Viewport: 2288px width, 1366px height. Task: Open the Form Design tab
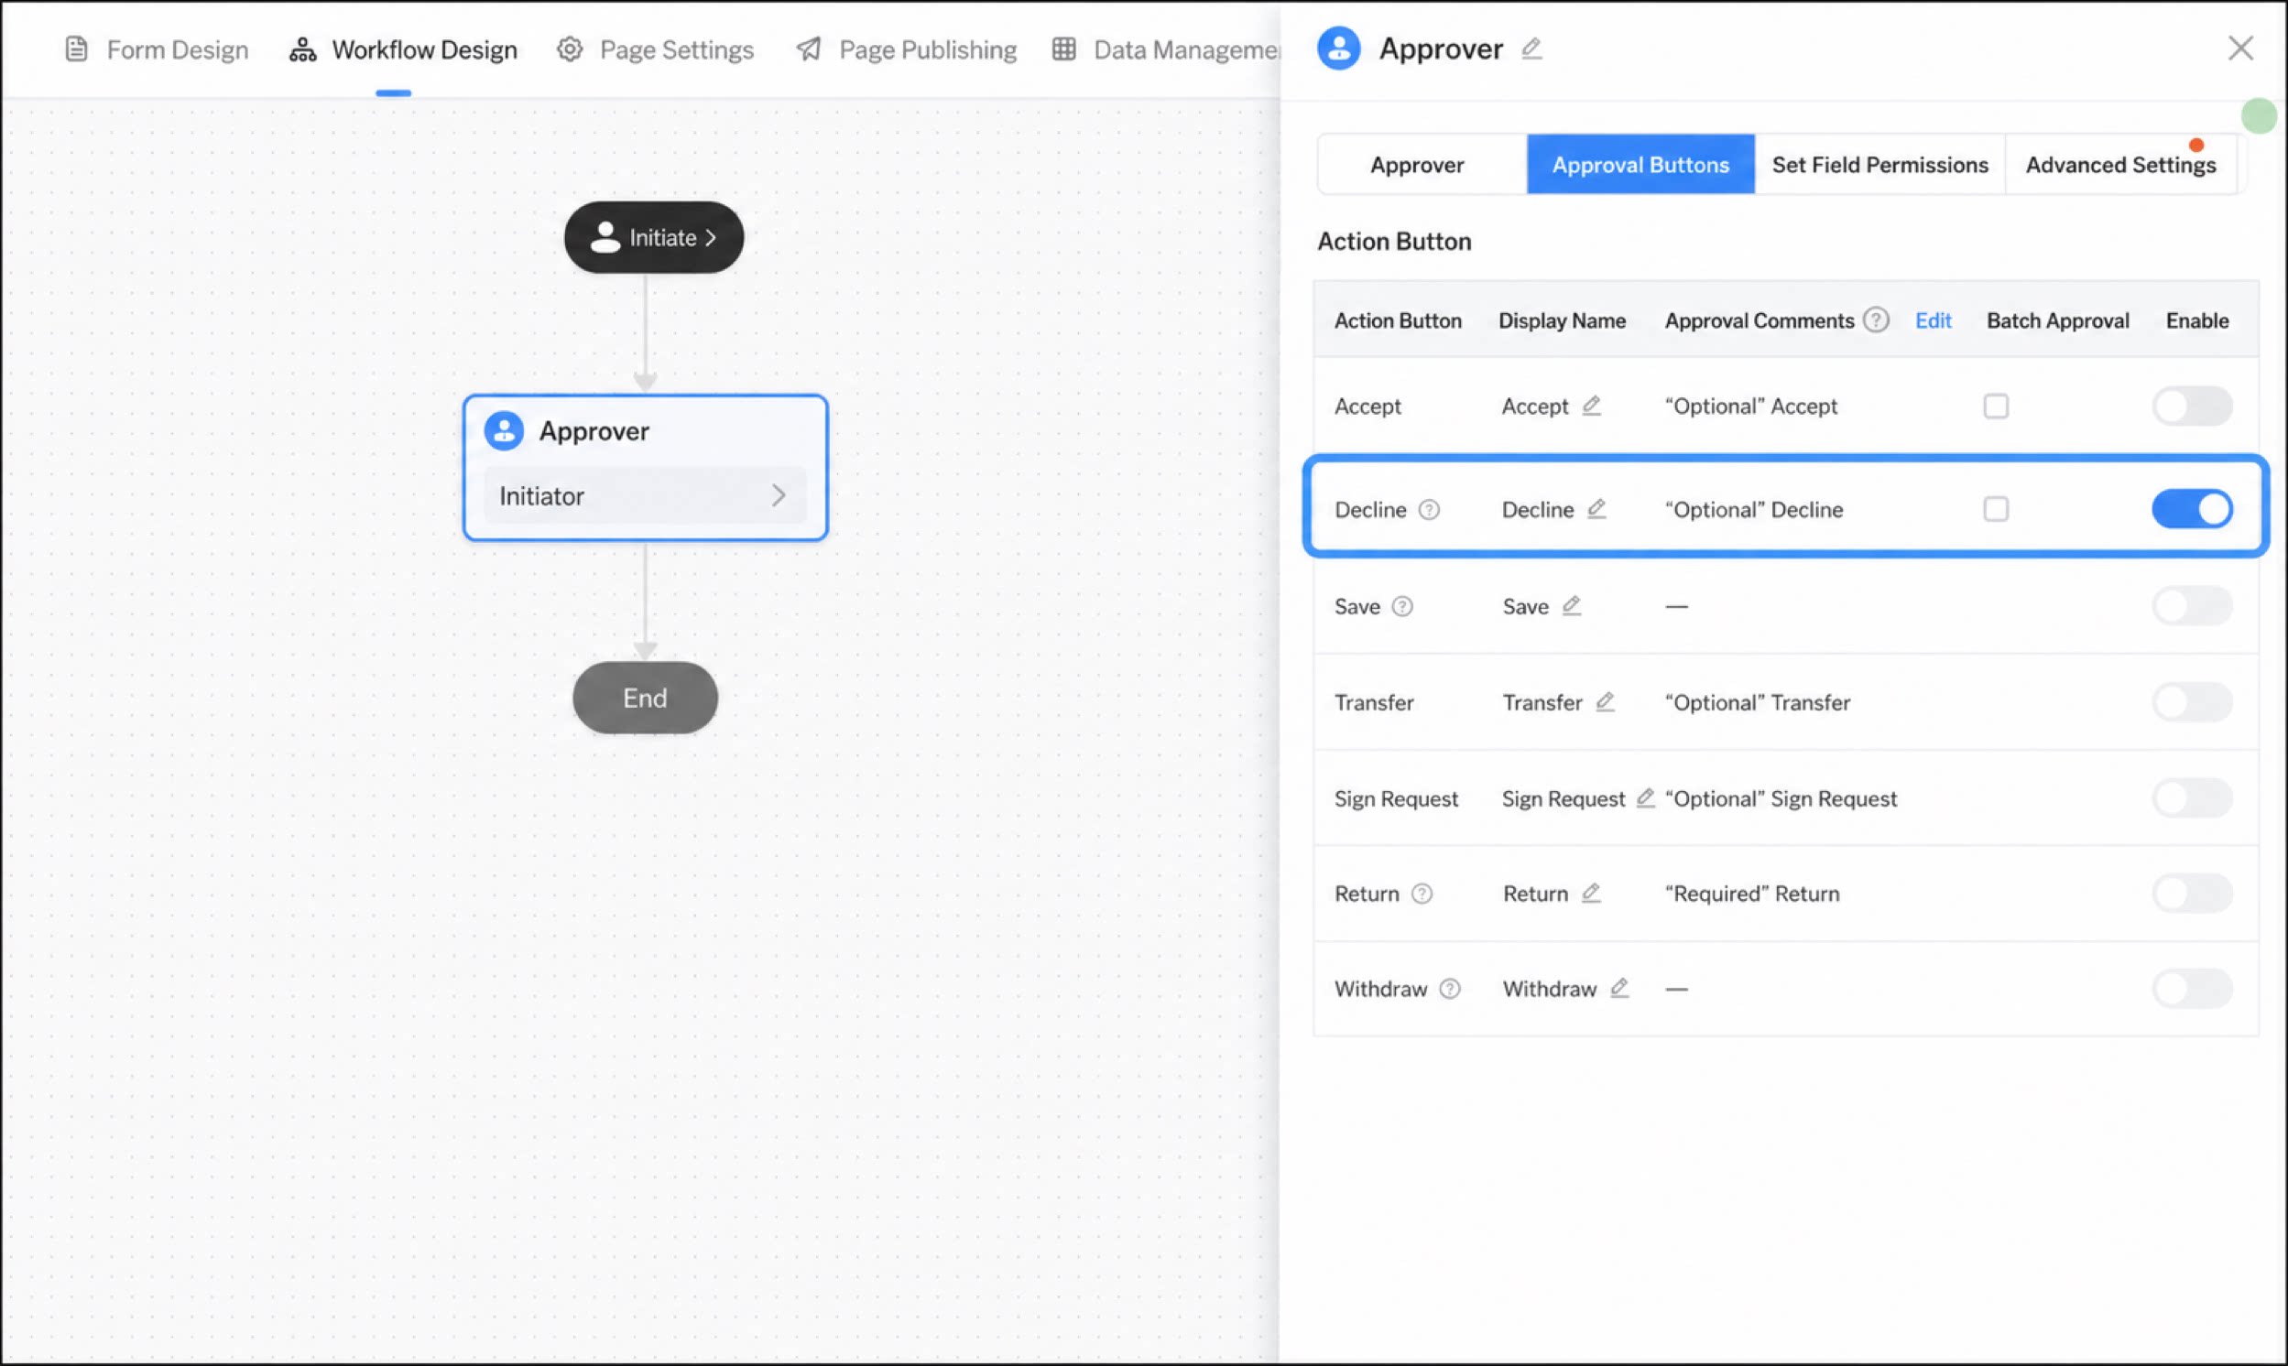[x=157, y=49]
